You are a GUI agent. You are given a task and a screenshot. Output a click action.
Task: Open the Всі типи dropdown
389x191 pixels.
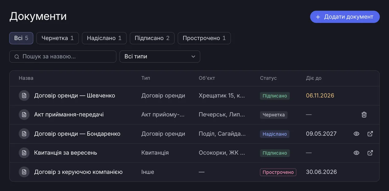[x=160, y=57]
